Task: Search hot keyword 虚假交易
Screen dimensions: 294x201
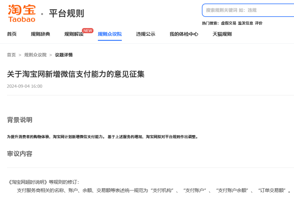Action: (229, 23)
